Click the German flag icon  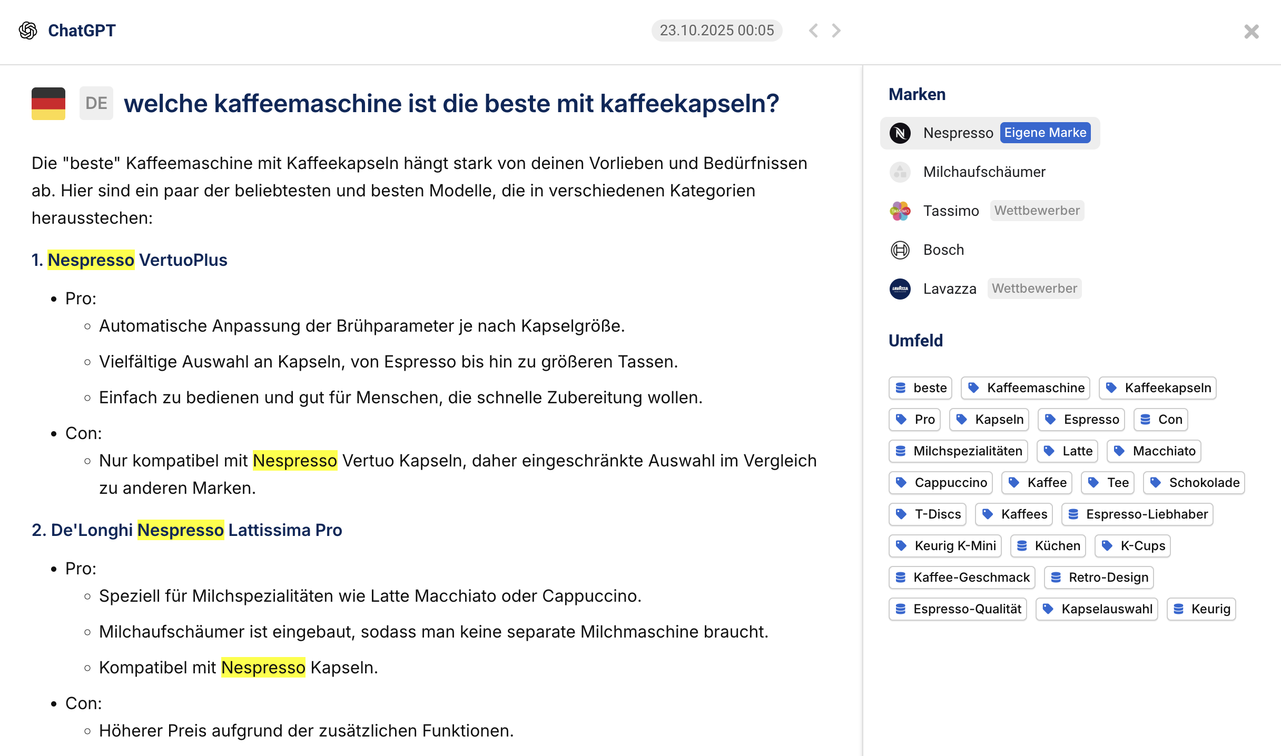pos(48,103)
